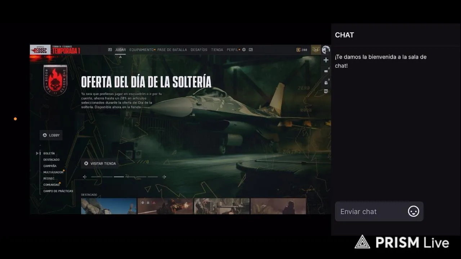Click the CHAT panel header
461x259 pixels.
345,35
